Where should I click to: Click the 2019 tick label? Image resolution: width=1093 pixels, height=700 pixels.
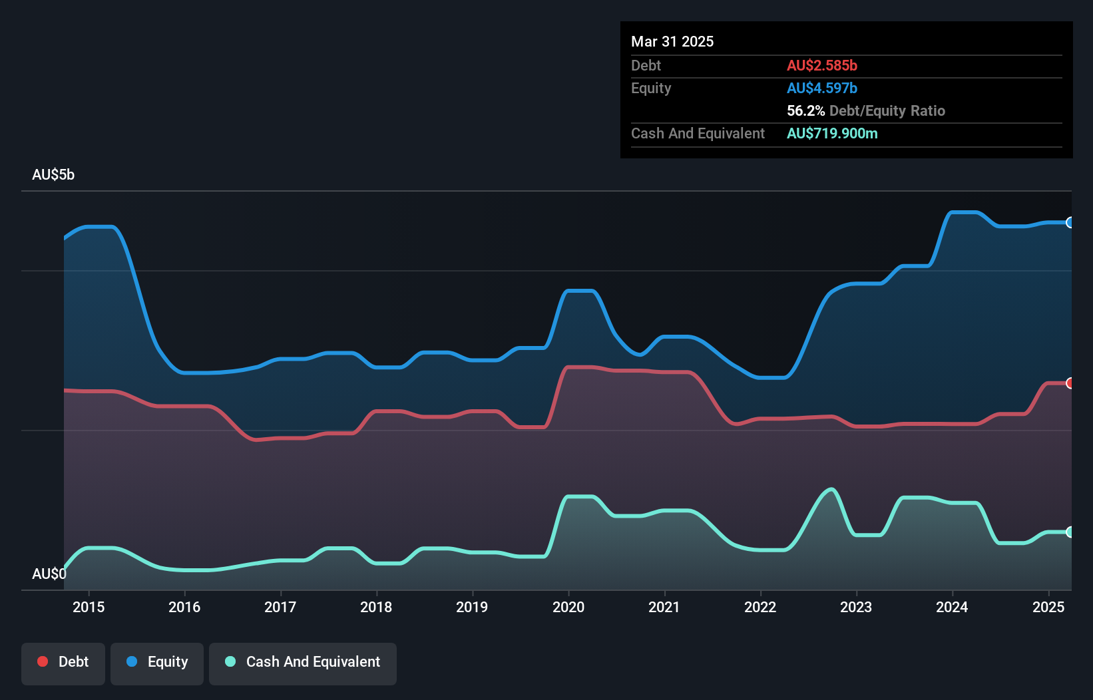pyautogui.click(x=472, y=607)
